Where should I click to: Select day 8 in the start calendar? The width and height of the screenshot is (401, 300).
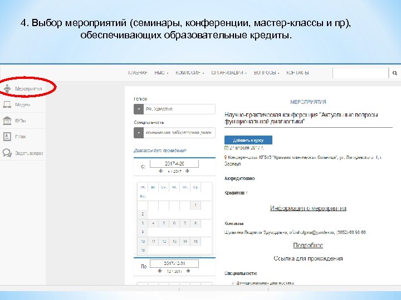[195, 223]
